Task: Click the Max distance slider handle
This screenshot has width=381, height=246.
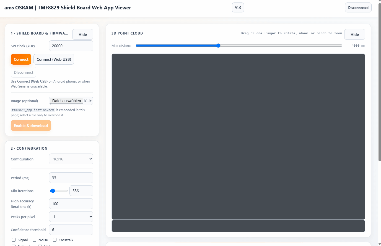Action: [x=218, y=46]
